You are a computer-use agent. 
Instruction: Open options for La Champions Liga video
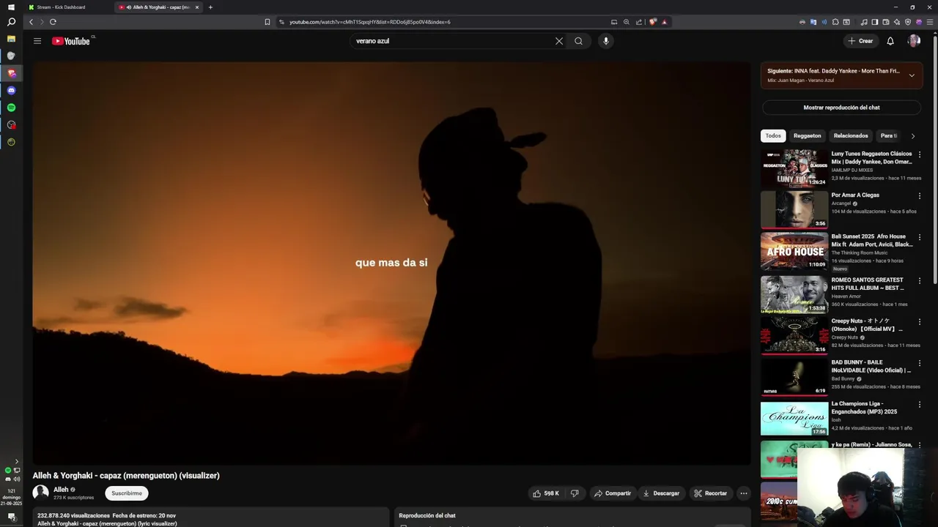click(x=920, y=404)
